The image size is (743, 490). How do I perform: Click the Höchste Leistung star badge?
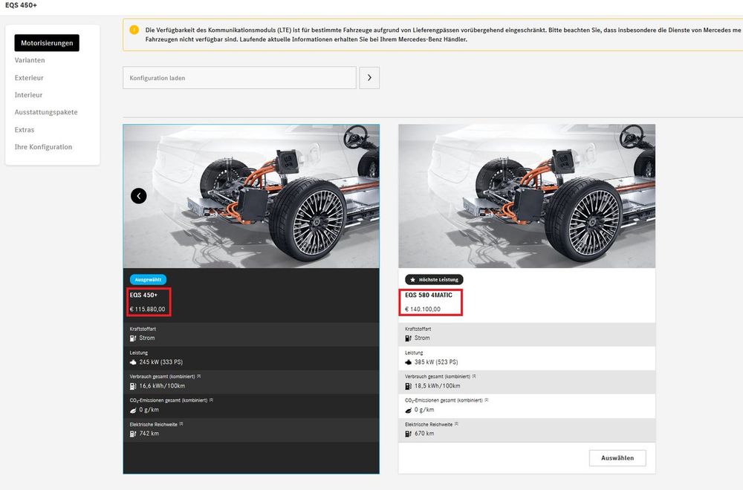tap(434, 279)
